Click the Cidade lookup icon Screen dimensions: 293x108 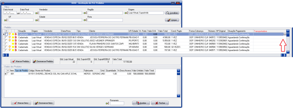pyautogui.click(x=37, y=20)
